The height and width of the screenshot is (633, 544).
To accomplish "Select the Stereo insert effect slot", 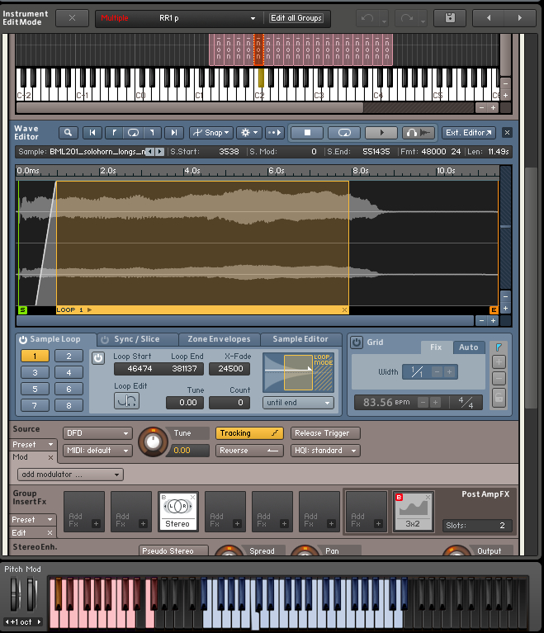I will point(177,511).
